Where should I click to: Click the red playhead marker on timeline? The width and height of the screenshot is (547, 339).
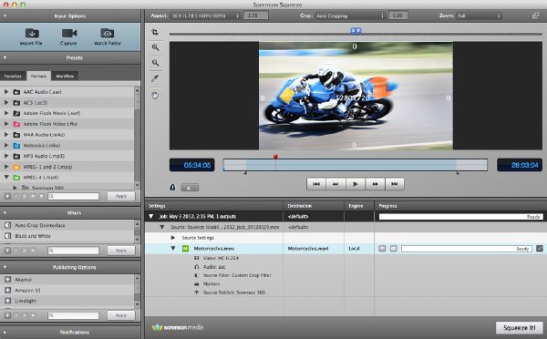(275, 157)
